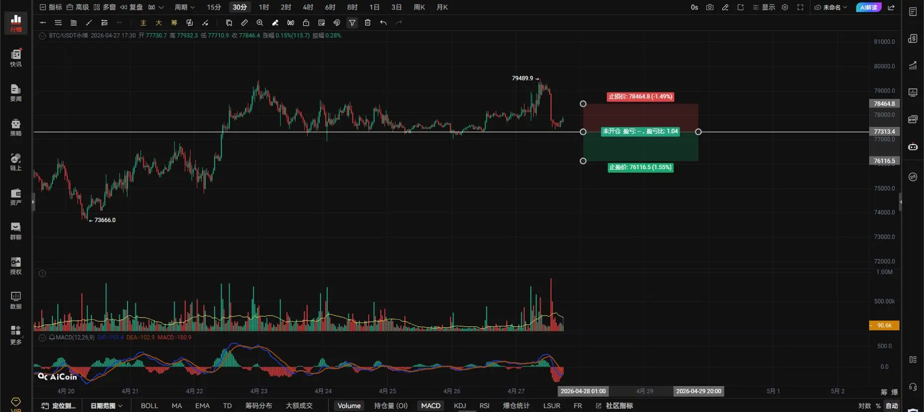924x412 pixels.
Task: Click the 2026-04-29 20:00 time axis marker
Action: click(x=698, y=391)
